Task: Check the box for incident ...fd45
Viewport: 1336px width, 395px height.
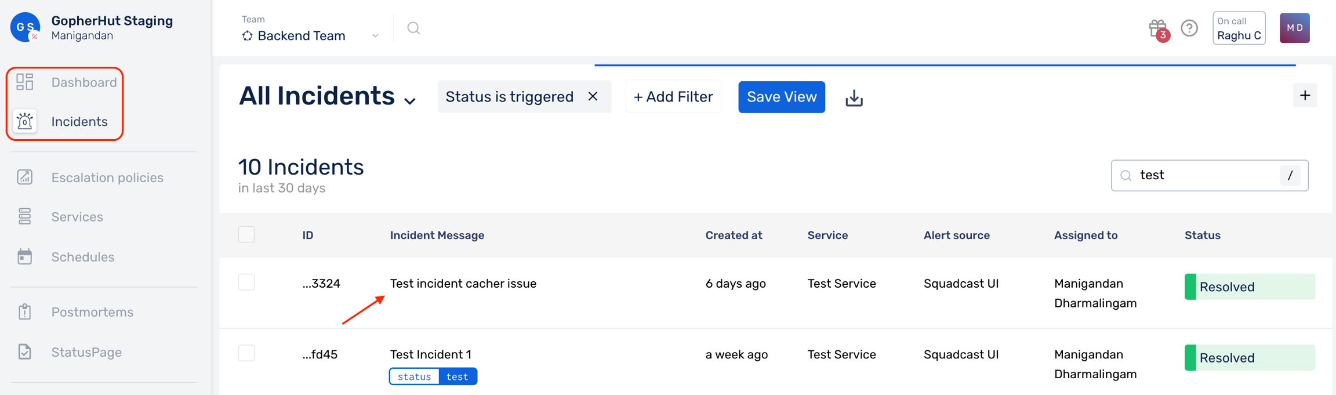Action: click(246, 353)
